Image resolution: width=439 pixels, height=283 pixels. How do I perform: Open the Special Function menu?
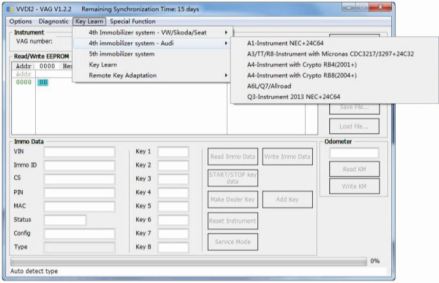coord(132,21)
